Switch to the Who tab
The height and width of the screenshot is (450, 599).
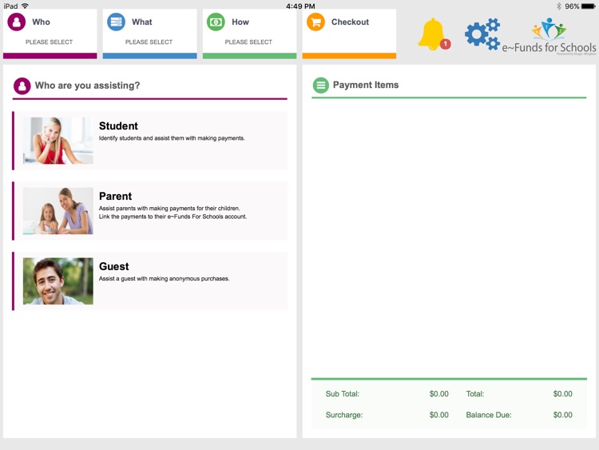tap(50, 34)
